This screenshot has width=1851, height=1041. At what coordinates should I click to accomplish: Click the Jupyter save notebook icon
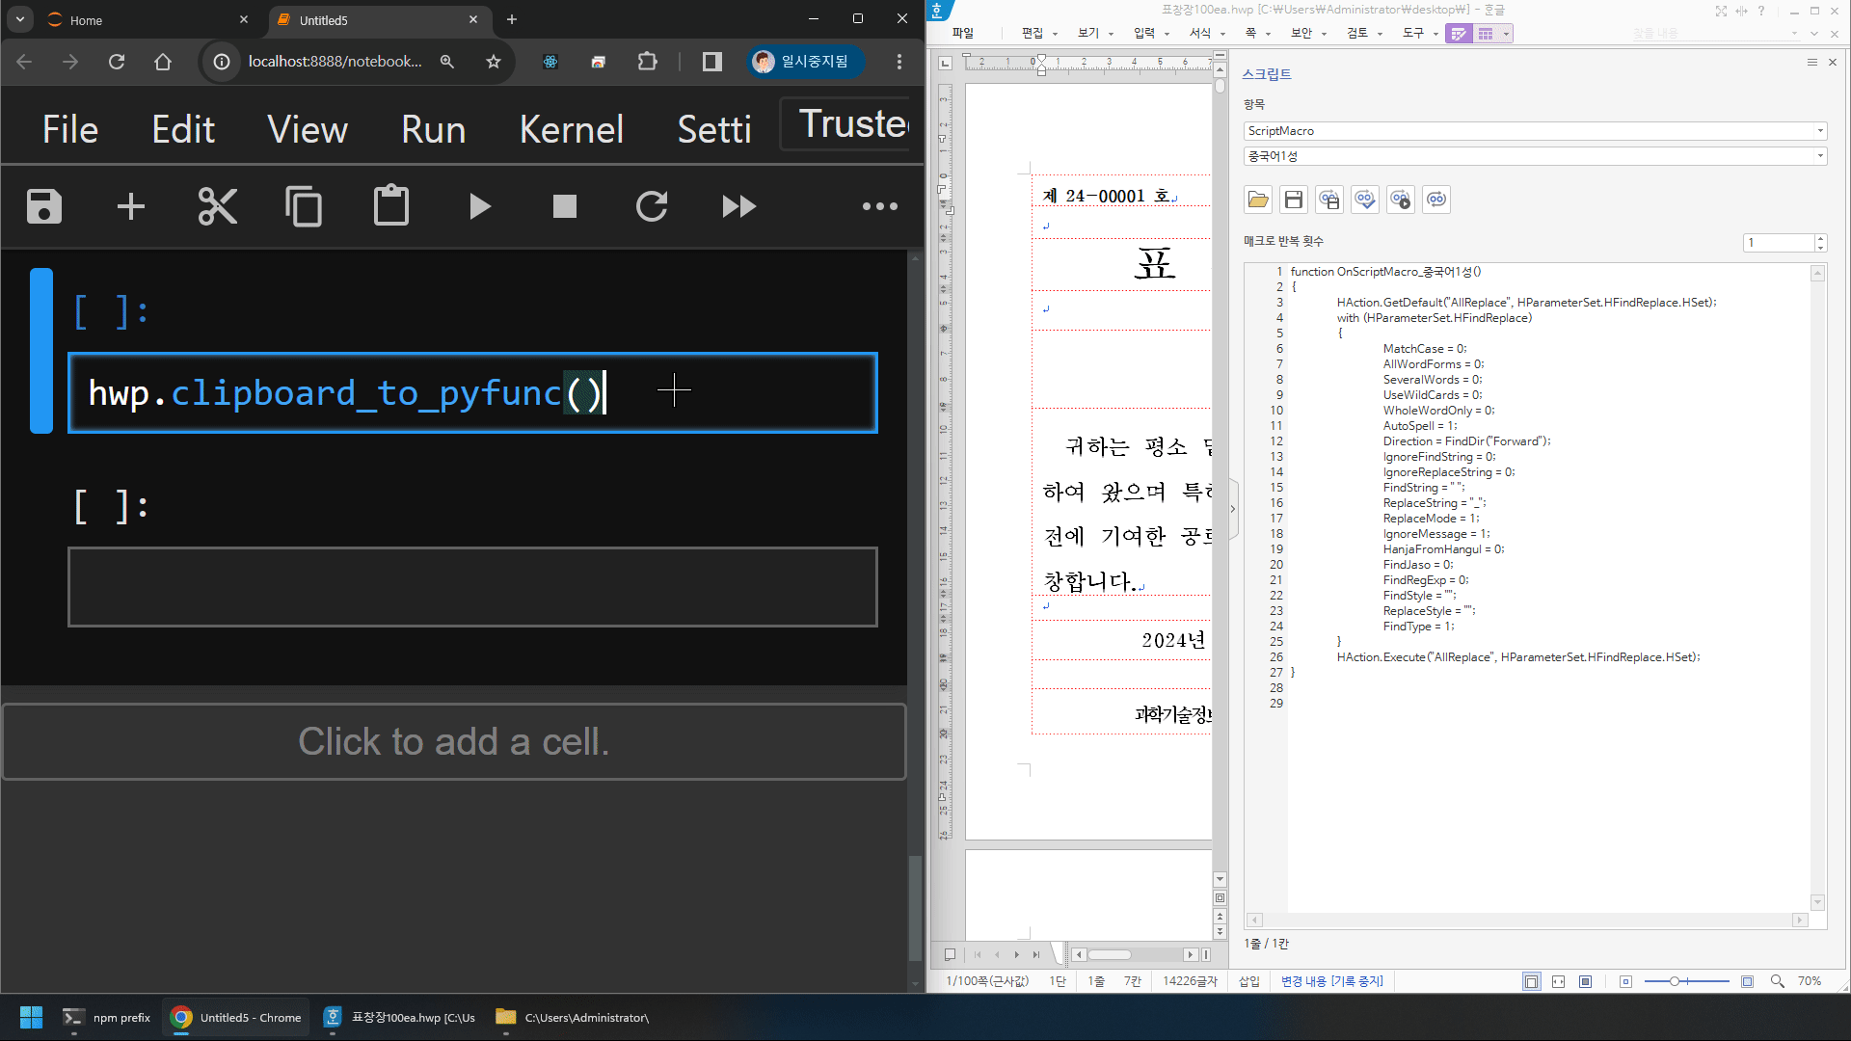click(44, 206)
